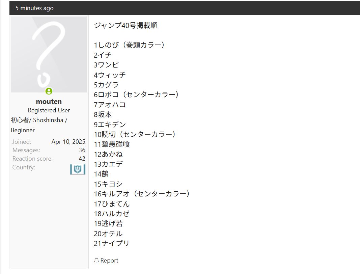Image resolution: width=360 pixels, height=274 pixels.
Task: Open the '5 minutes ago' timestamp link
Action: point(34,8)
